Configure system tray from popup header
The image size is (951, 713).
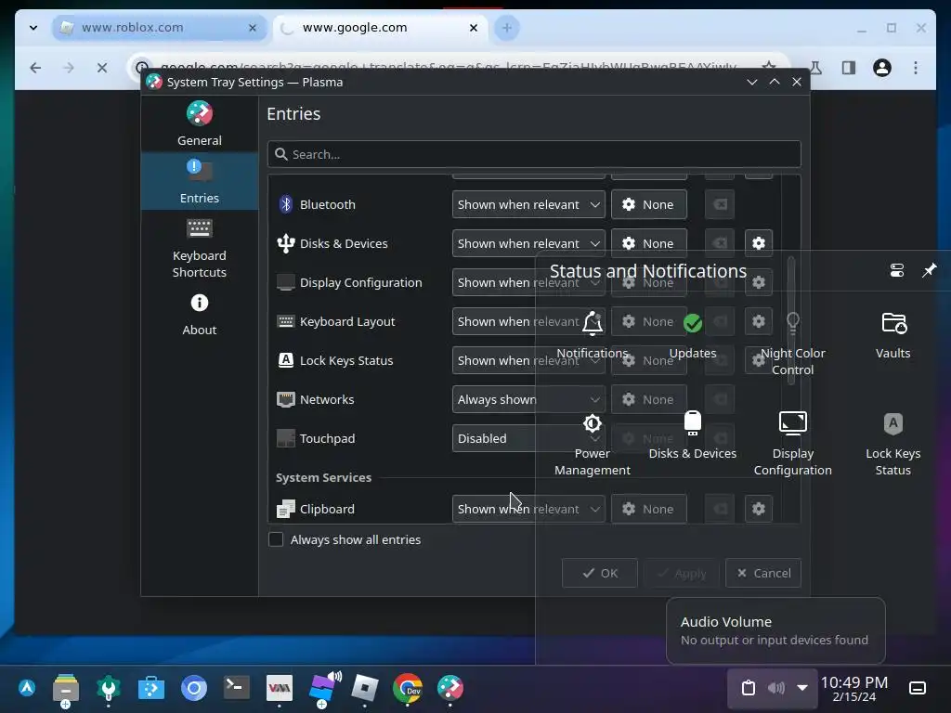897,270
